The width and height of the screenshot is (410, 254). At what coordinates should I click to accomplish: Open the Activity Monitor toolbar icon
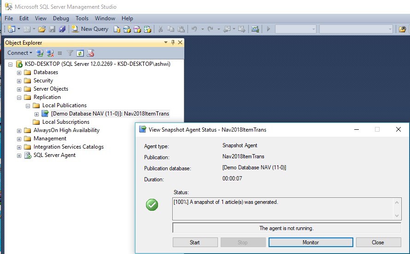coord(255,29)
